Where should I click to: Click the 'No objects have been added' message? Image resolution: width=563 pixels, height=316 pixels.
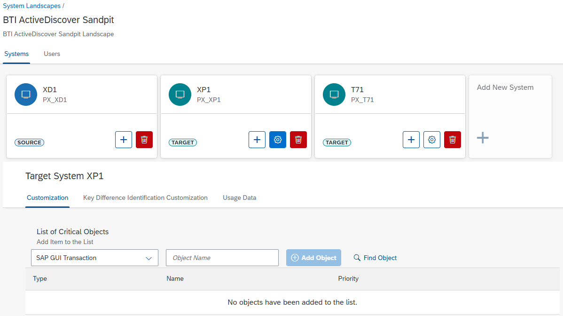coord(292,302)
